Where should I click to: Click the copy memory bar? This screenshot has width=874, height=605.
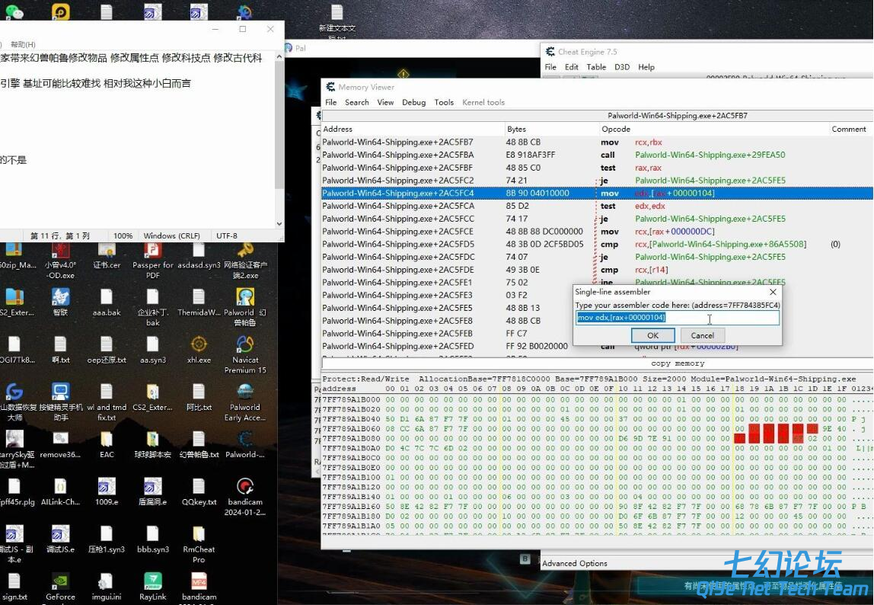597,363
